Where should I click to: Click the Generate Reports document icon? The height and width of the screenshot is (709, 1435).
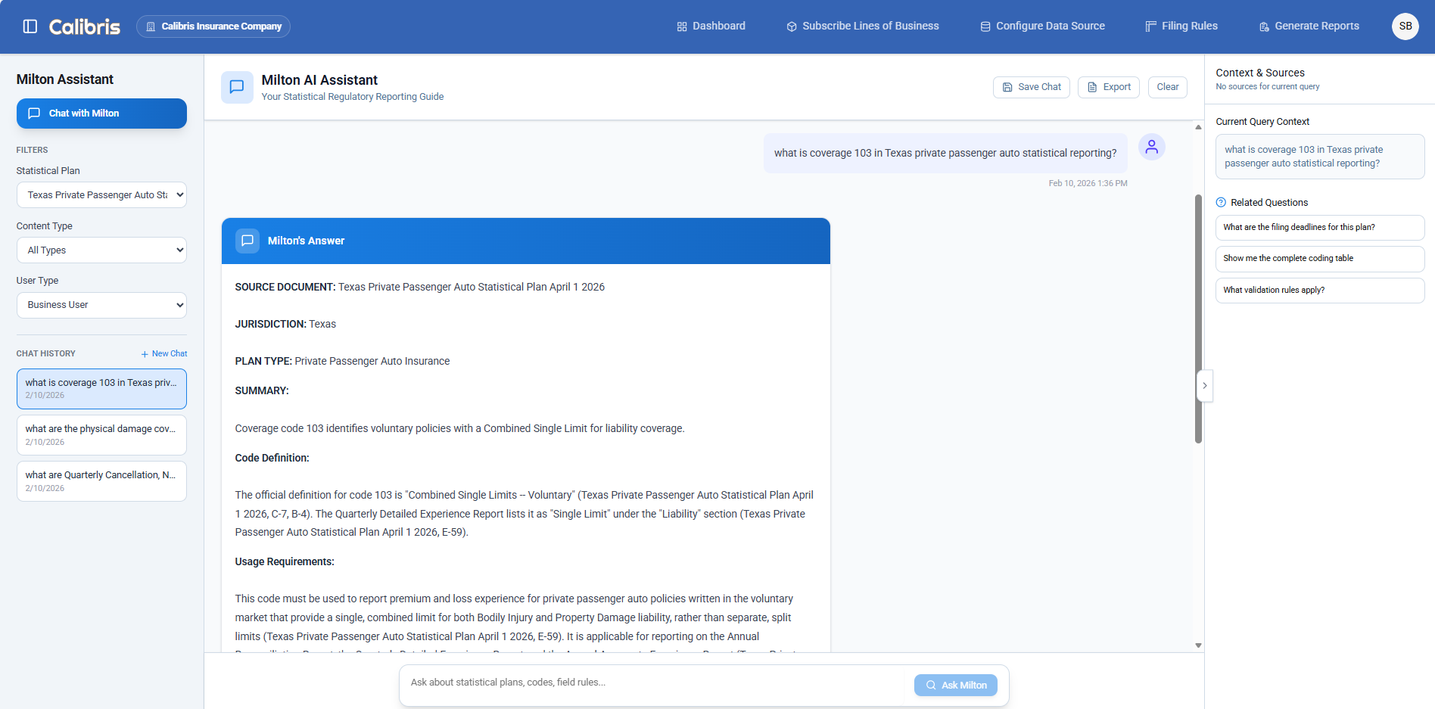click(x=1263, y=26)
